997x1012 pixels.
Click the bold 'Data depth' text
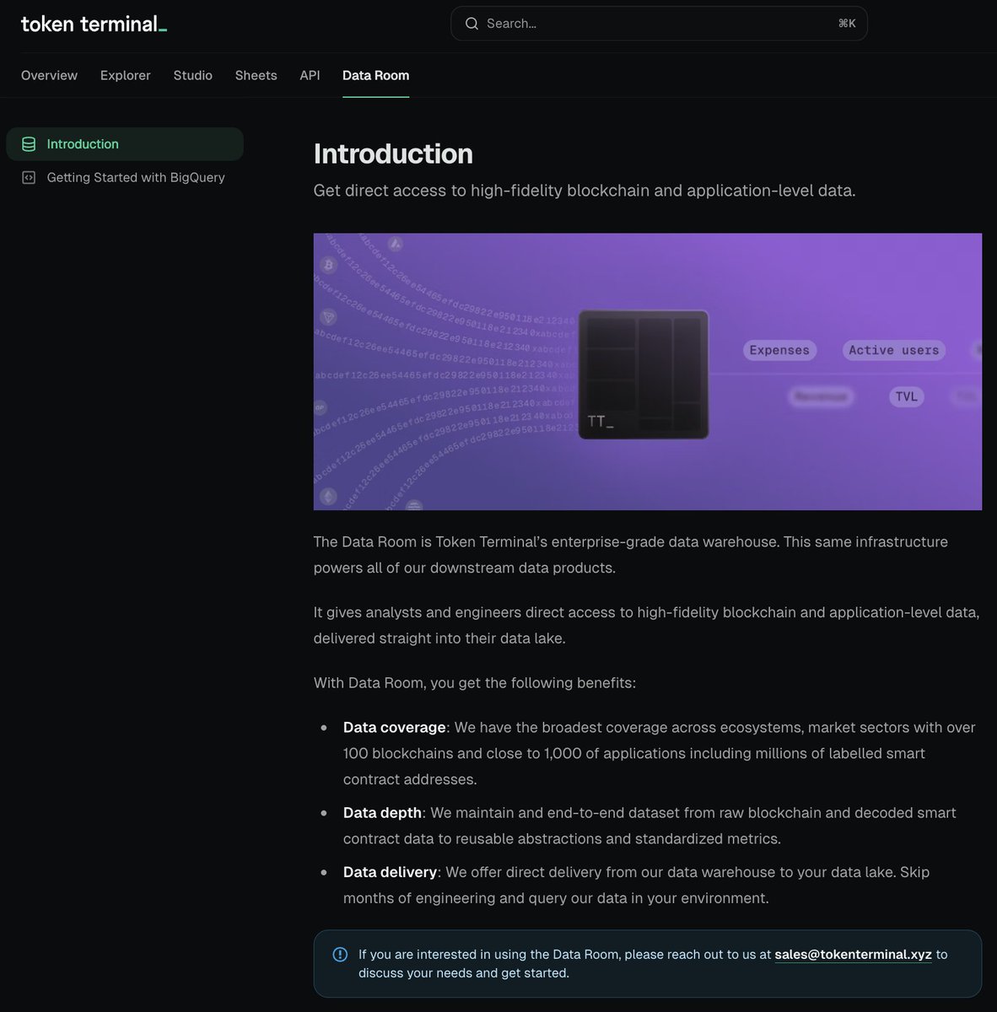coord(382,813)
